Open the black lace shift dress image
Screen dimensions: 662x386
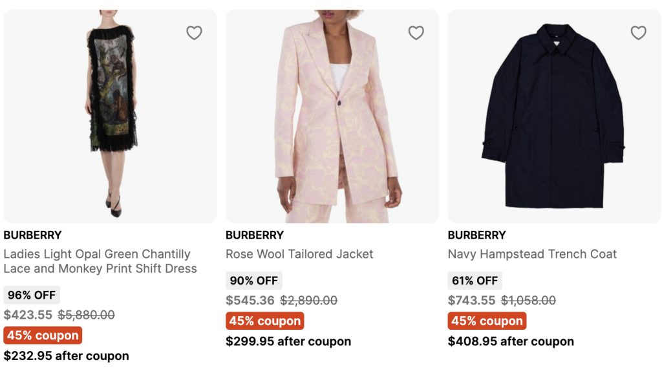click(112, 116)
